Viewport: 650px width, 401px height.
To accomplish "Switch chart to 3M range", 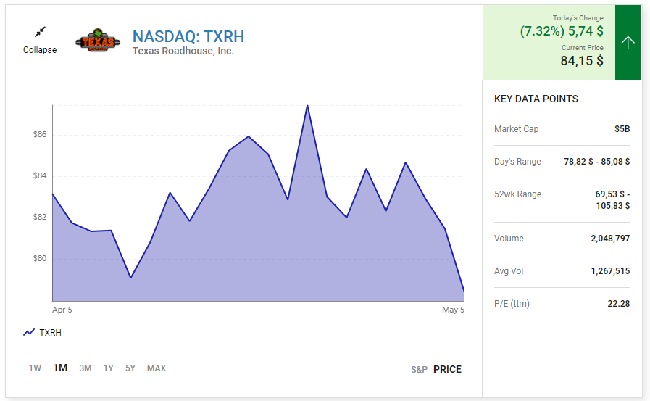I will [x=86, y=368].
